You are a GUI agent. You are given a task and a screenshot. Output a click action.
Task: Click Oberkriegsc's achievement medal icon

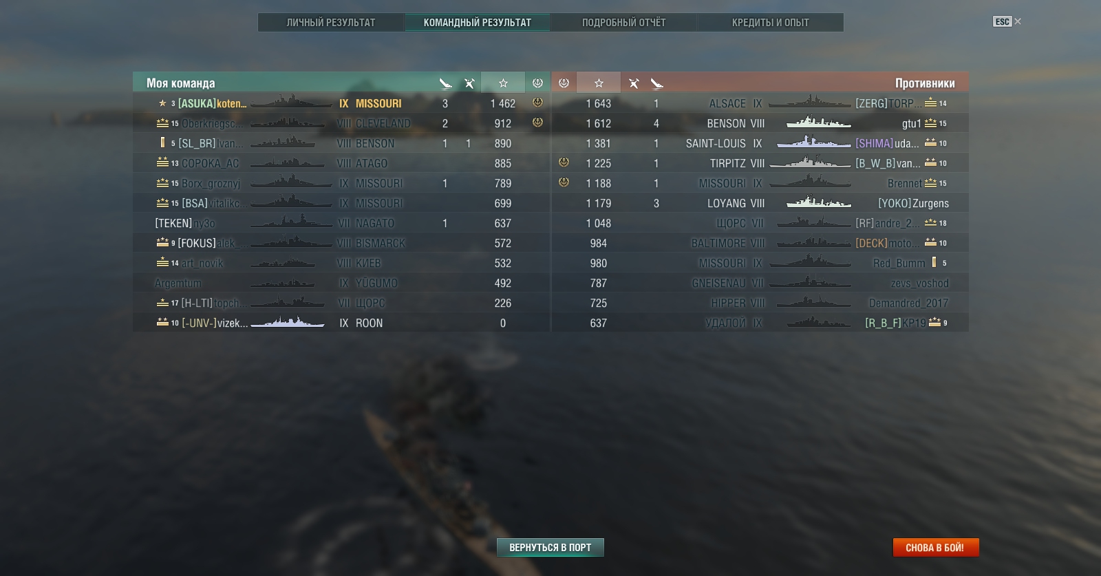coord(537,122)
